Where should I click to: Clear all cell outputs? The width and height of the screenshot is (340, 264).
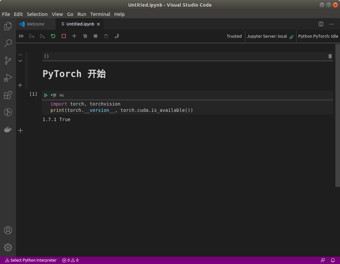(85, 36)
